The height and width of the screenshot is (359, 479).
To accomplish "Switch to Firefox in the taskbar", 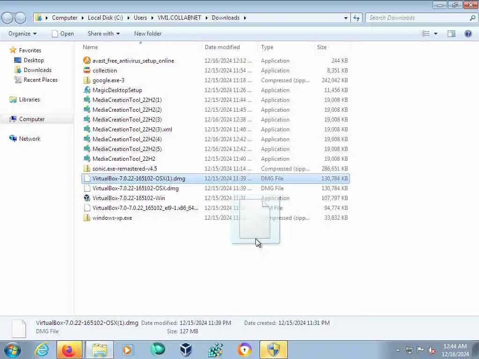I will click(x=69, y=350).
